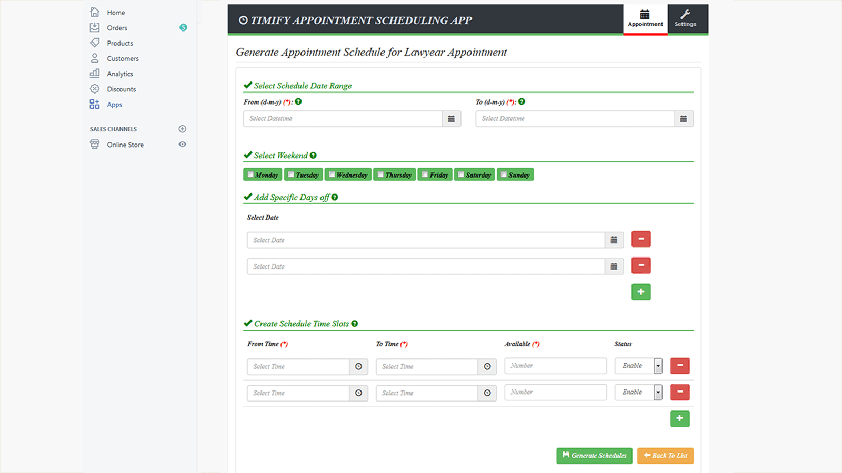Click the help icon next to Select Weekend
This screenshot has width=842, height=473.
313,155
